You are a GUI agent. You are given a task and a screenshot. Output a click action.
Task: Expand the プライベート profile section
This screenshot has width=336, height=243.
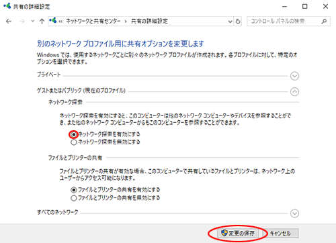pyautogui.click(x=294, y=76)
